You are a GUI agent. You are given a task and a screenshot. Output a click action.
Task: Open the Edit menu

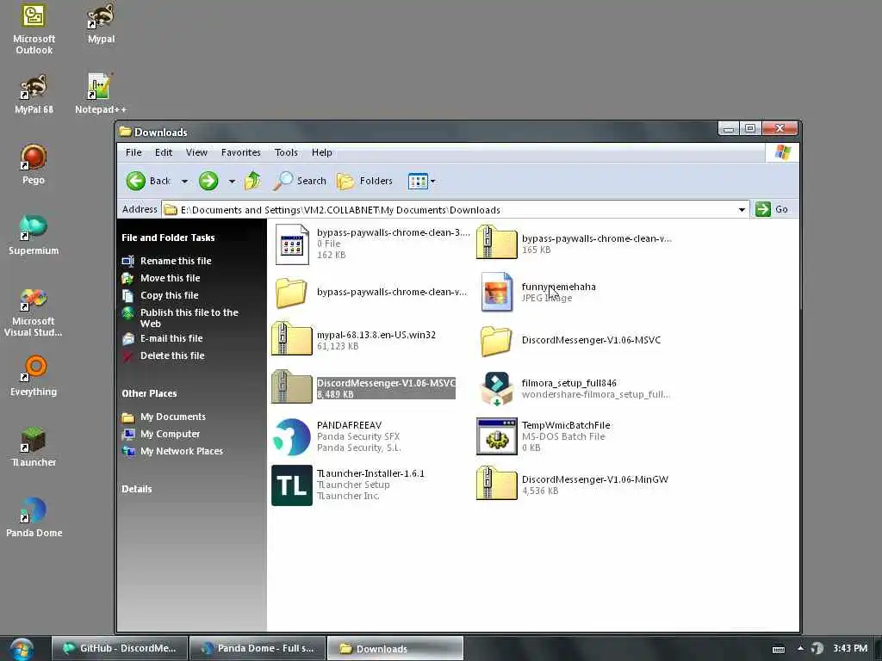pos(164,152)
